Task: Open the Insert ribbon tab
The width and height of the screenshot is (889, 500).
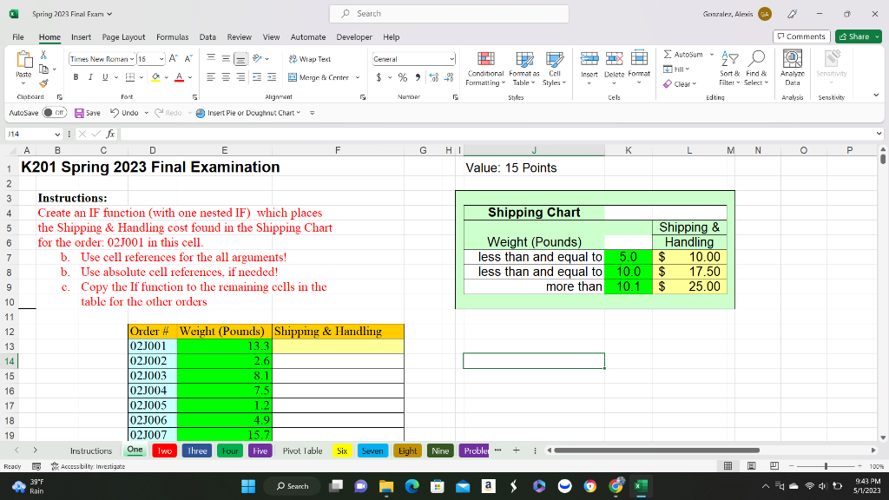Action: [x=81, y=36]
